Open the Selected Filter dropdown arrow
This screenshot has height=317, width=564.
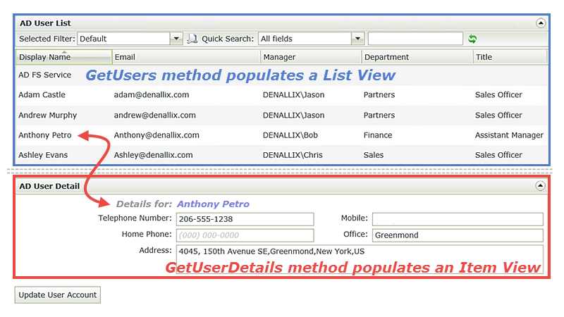click(176, 39)
